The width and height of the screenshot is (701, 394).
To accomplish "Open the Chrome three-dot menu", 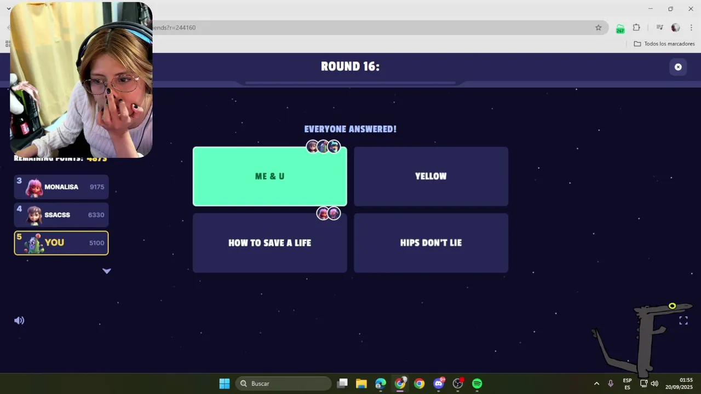I will 691,27.
